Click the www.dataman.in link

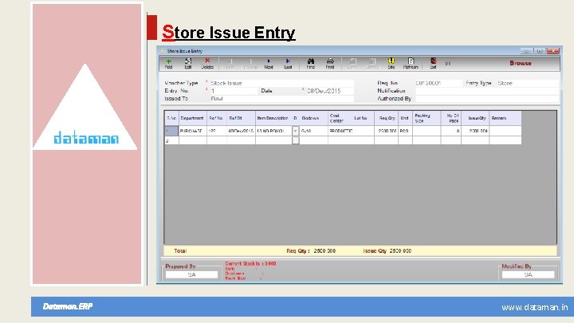coord(534,307)
